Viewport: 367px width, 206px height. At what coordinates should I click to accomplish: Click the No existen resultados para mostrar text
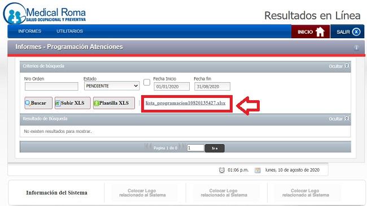[58, 131]
